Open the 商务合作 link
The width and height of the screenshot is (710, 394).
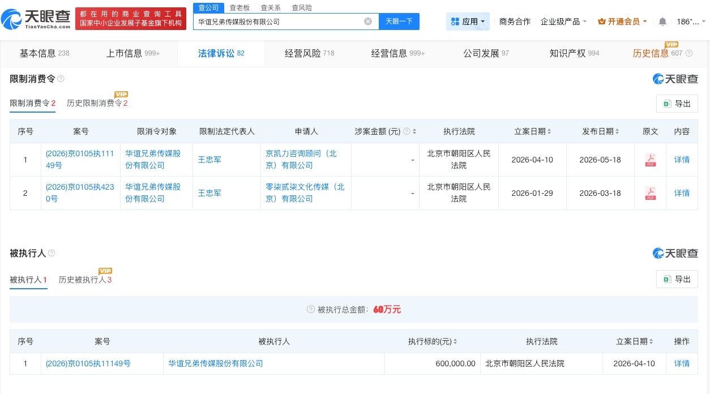click(x=515, y=22)
